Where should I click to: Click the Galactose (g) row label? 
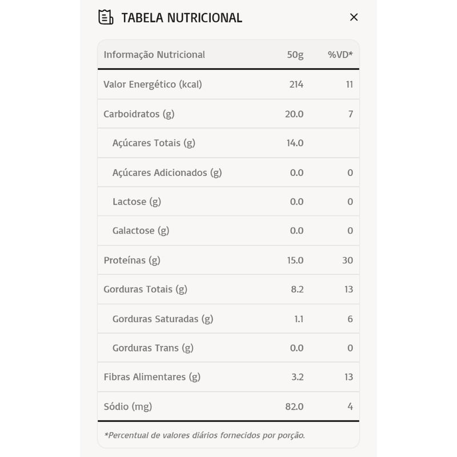coord(141,231)
